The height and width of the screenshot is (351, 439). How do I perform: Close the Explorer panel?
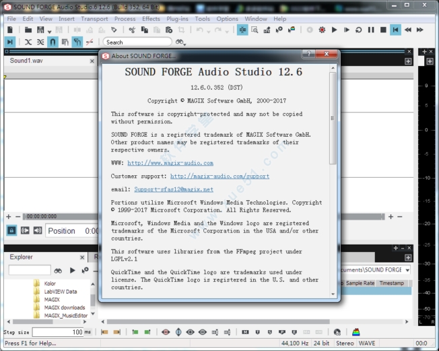tap(82, 257)
